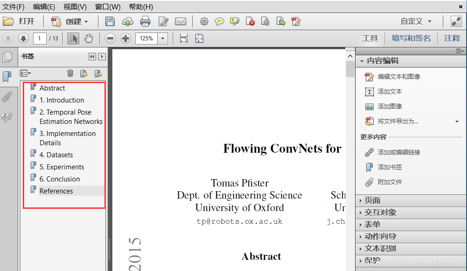Print the document with printer icon
This screenshot has height=271, width=467.
pyautogui.click(x=145, y=21)
